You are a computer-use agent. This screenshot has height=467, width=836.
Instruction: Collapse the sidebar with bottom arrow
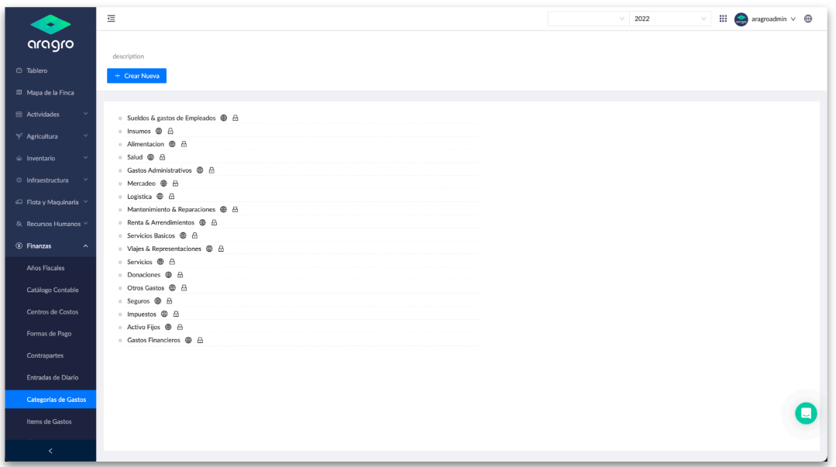pyautogui.click(x=50, y=451)
